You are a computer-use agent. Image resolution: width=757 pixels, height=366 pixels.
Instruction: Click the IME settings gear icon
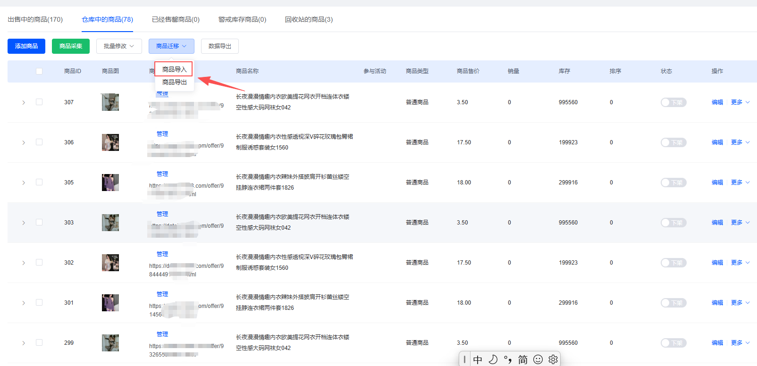point(553,359)
